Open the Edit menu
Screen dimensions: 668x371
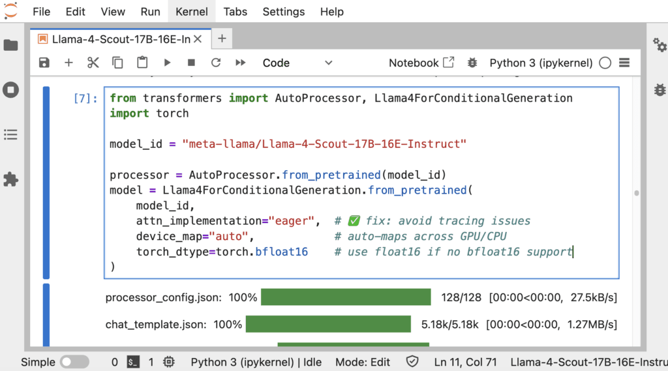pyautogui.click(x=76, y=12)
